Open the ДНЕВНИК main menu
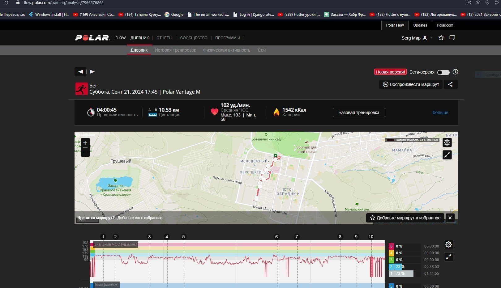This screenshot has width=501, height=288. (139, 38)
